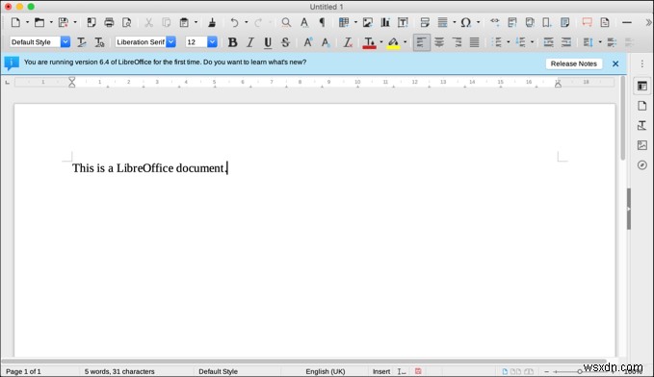Create a new document with New icon

(15, 22)
